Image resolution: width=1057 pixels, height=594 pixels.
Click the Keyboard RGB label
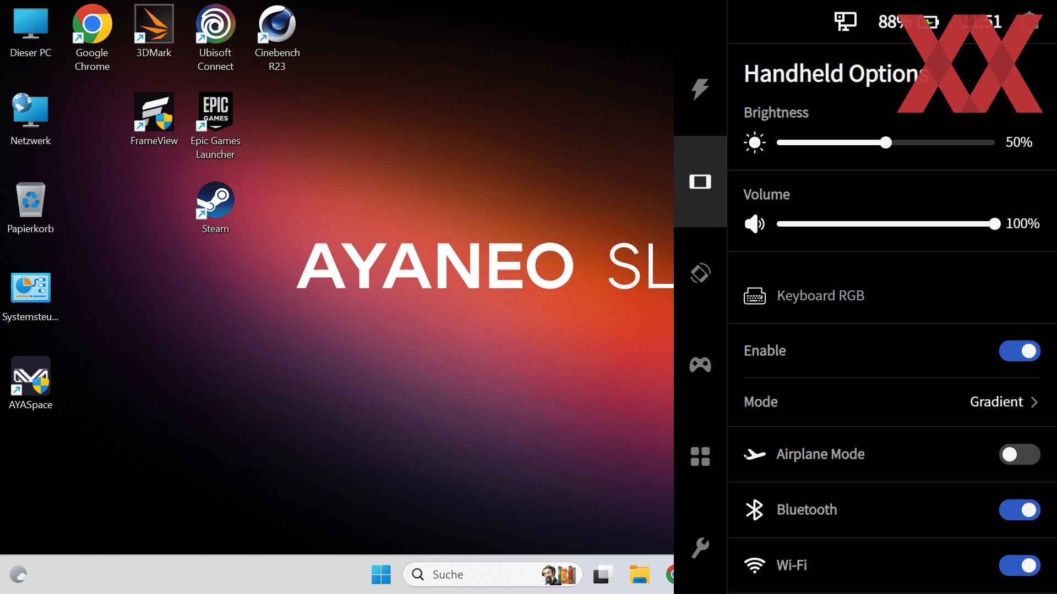[820, 296]
